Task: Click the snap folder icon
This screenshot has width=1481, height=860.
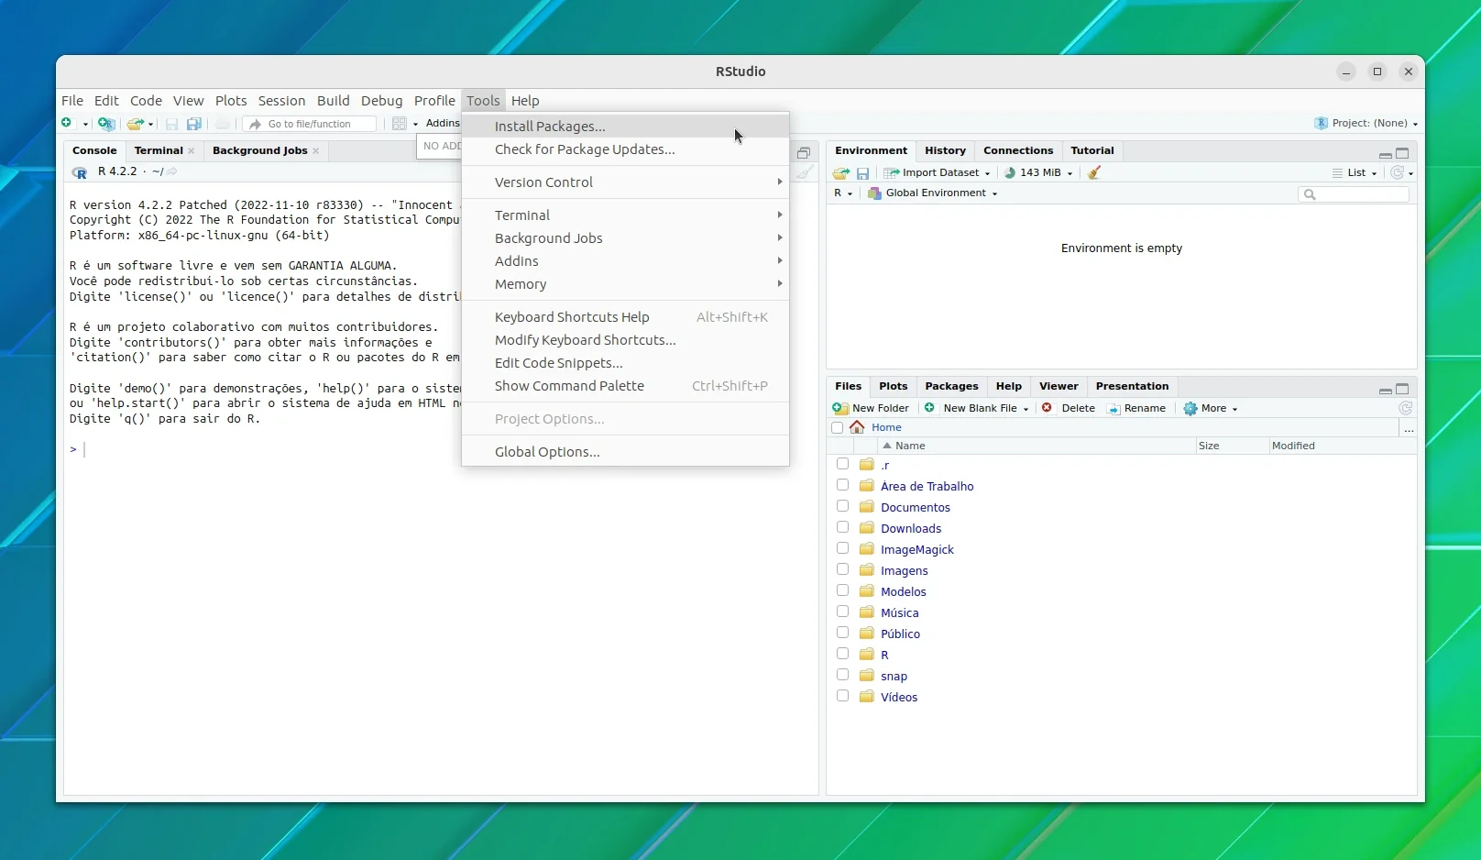Action: point(867,676)
